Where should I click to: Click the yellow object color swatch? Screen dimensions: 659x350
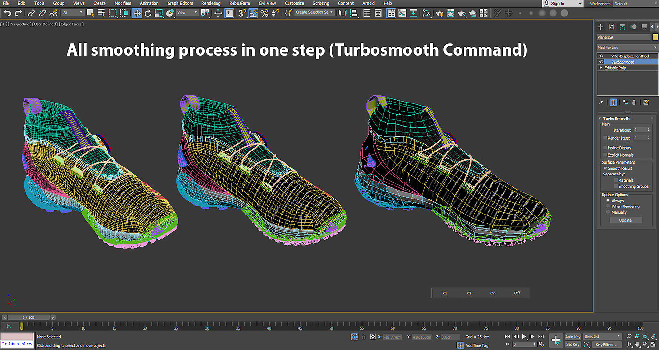(655, 37)
